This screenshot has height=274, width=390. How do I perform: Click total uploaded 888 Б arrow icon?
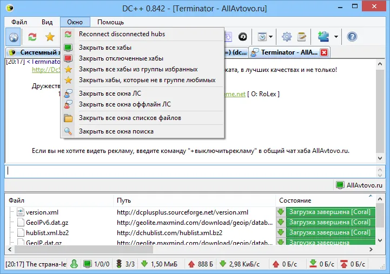click(x=191, y=264)
